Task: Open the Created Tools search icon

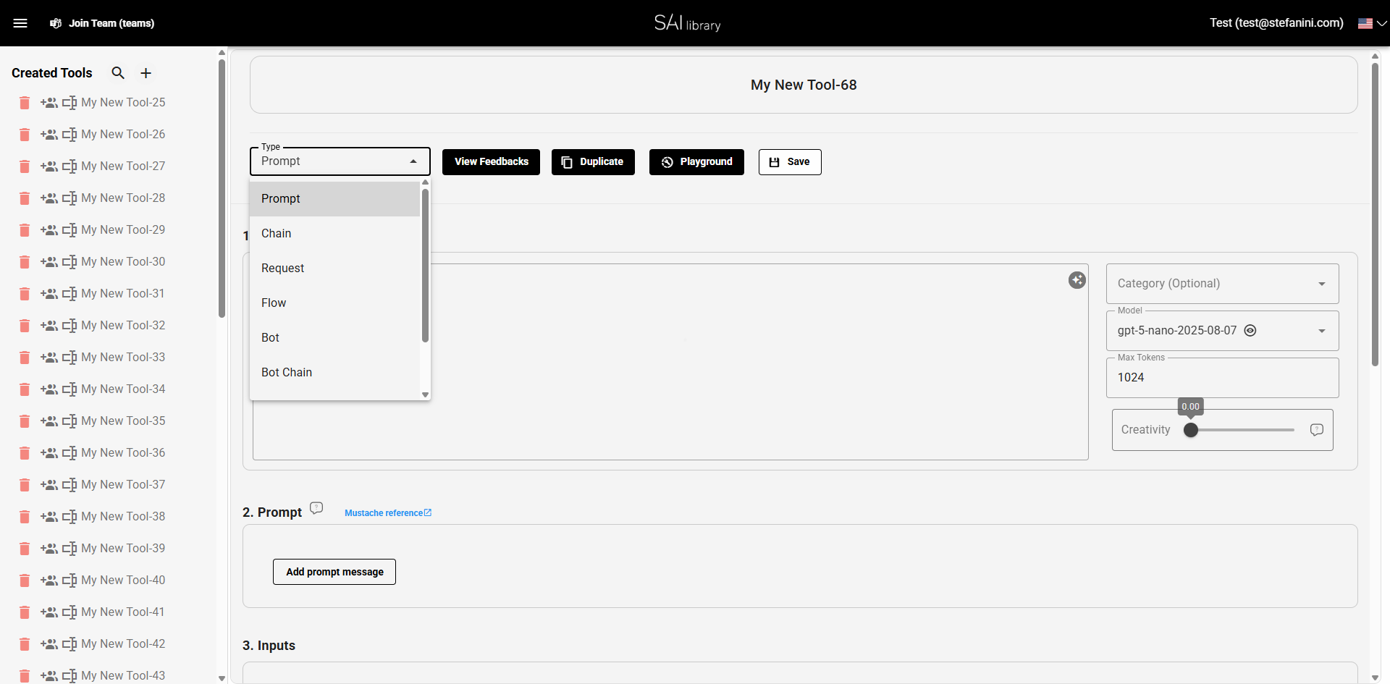Action: tap(118, 72)
